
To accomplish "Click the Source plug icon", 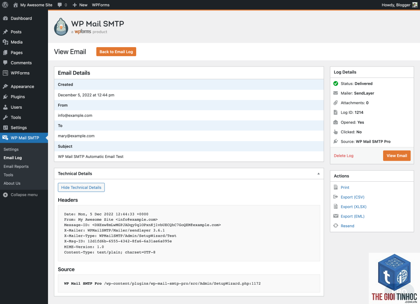I will coord(336,142).
